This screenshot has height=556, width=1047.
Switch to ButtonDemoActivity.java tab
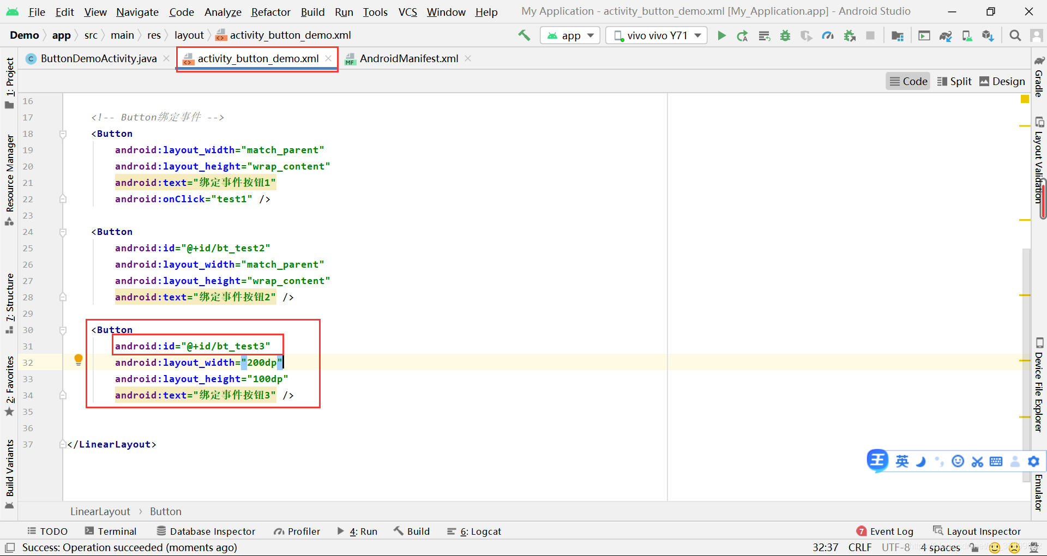tap(98, 59)
